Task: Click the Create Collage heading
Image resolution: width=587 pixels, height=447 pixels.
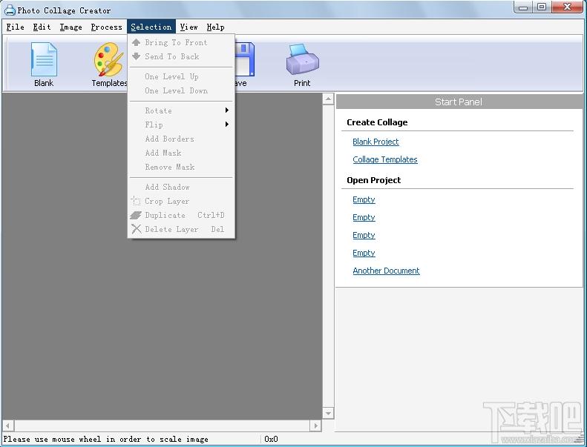Action: [377, 122]
